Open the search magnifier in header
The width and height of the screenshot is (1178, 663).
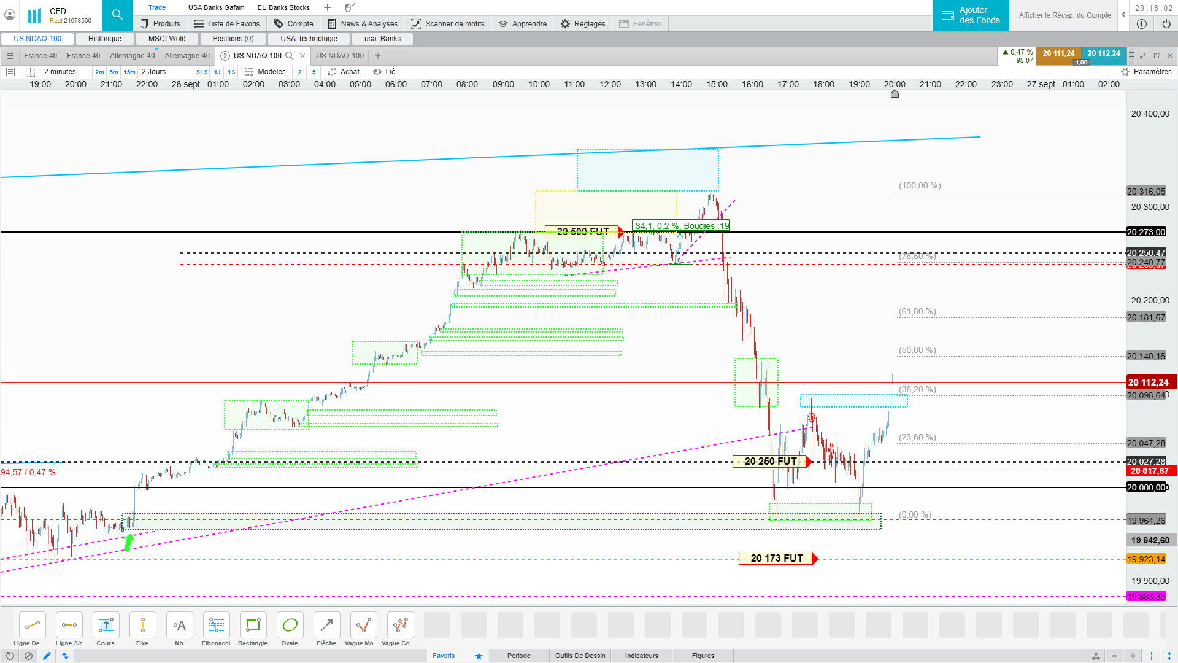point(117,15)
